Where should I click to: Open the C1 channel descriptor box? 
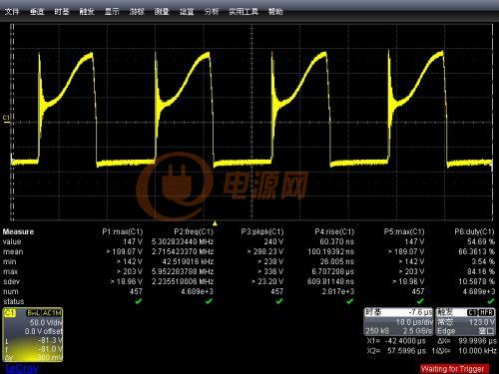(33, 335)
